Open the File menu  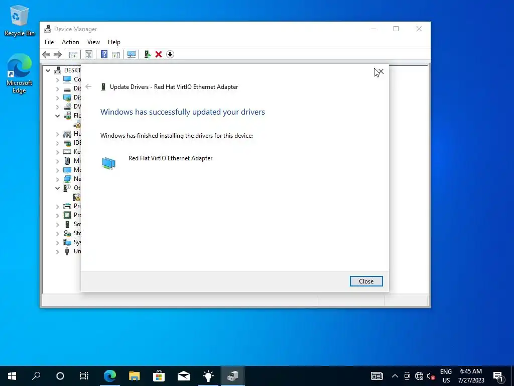click(x=49, y=42)
